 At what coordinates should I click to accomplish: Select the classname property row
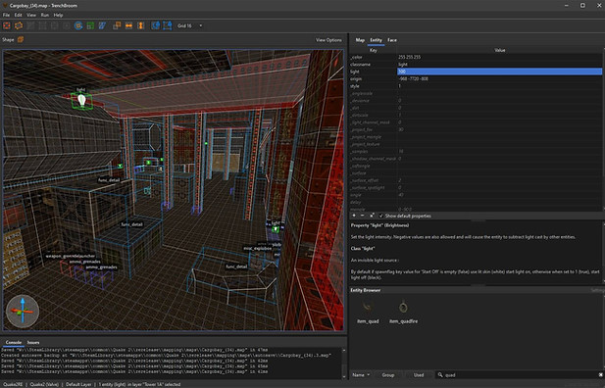pyautogui.click(x=476, y=65)
